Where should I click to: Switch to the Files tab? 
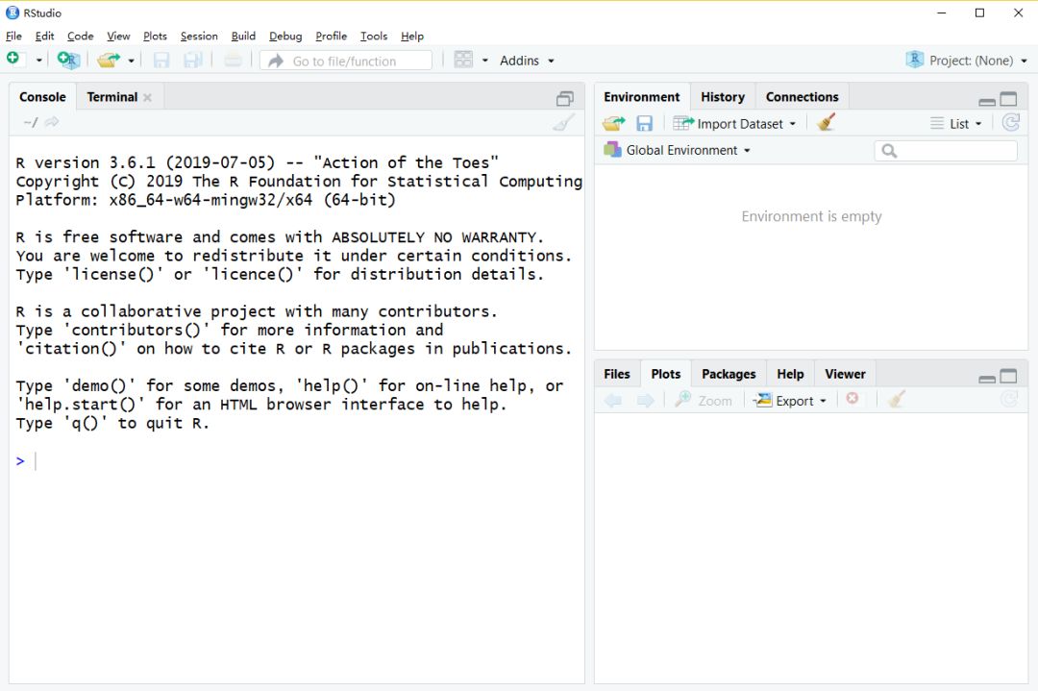click(617, 374)
